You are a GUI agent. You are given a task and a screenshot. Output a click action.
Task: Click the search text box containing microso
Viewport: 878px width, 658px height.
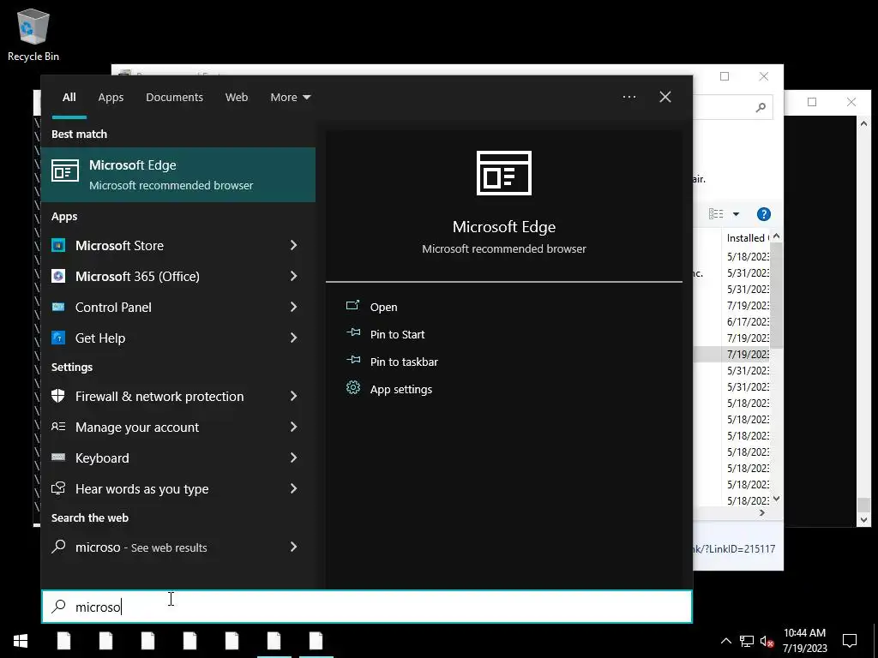pyautogui.click(x=367, y=607)
